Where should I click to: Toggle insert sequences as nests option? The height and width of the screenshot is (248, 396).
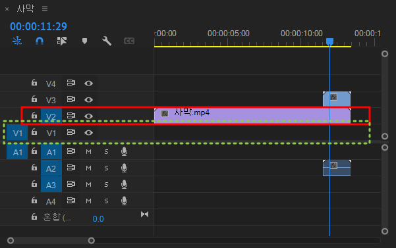[17, 41]
